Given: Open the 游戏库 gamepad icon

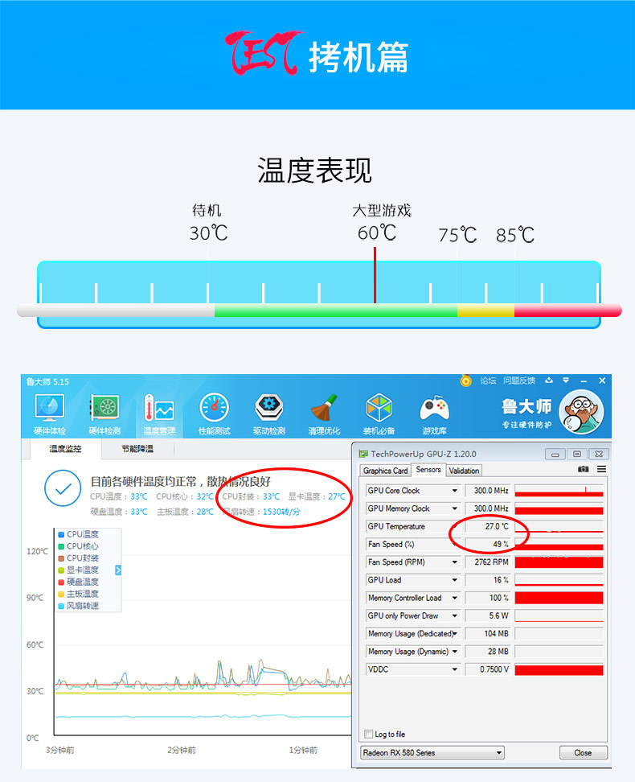Looking at the screenshot, I should pyautogui.click(x=434, y=414).
